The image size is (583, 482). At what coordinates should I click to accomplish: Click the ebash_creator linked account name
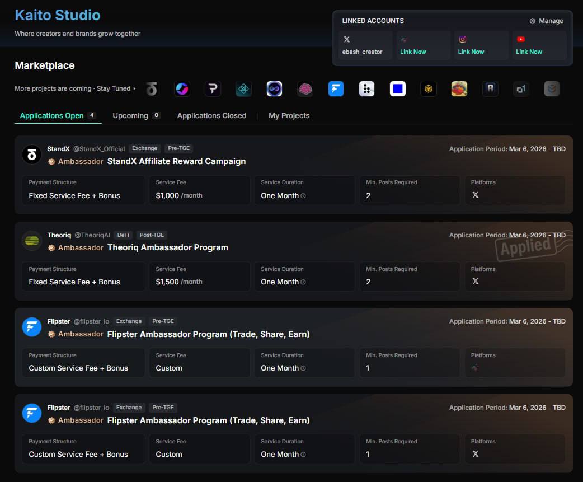363,52
